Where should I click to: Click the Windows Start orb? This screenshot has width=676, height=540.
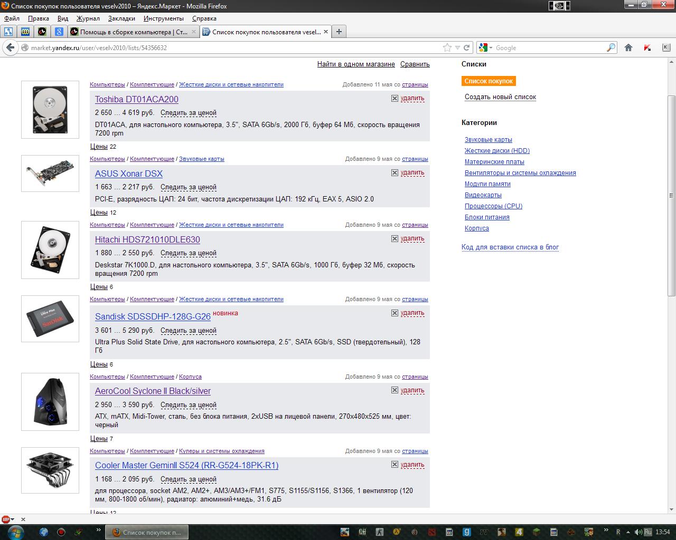[x=15, y=532]
